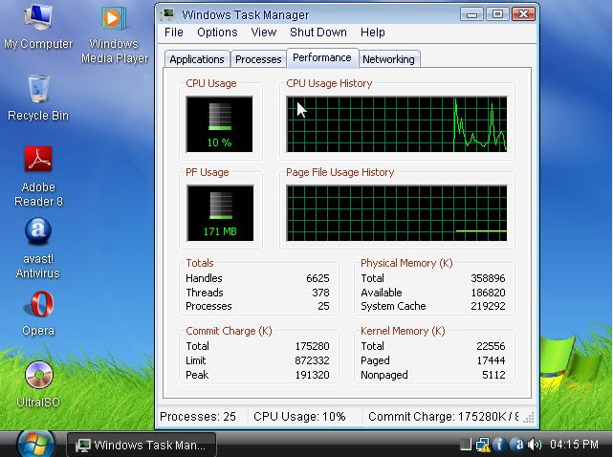Launch Opera browser from desktop
The width and height of the screenshot is (613, 457).
38,305
